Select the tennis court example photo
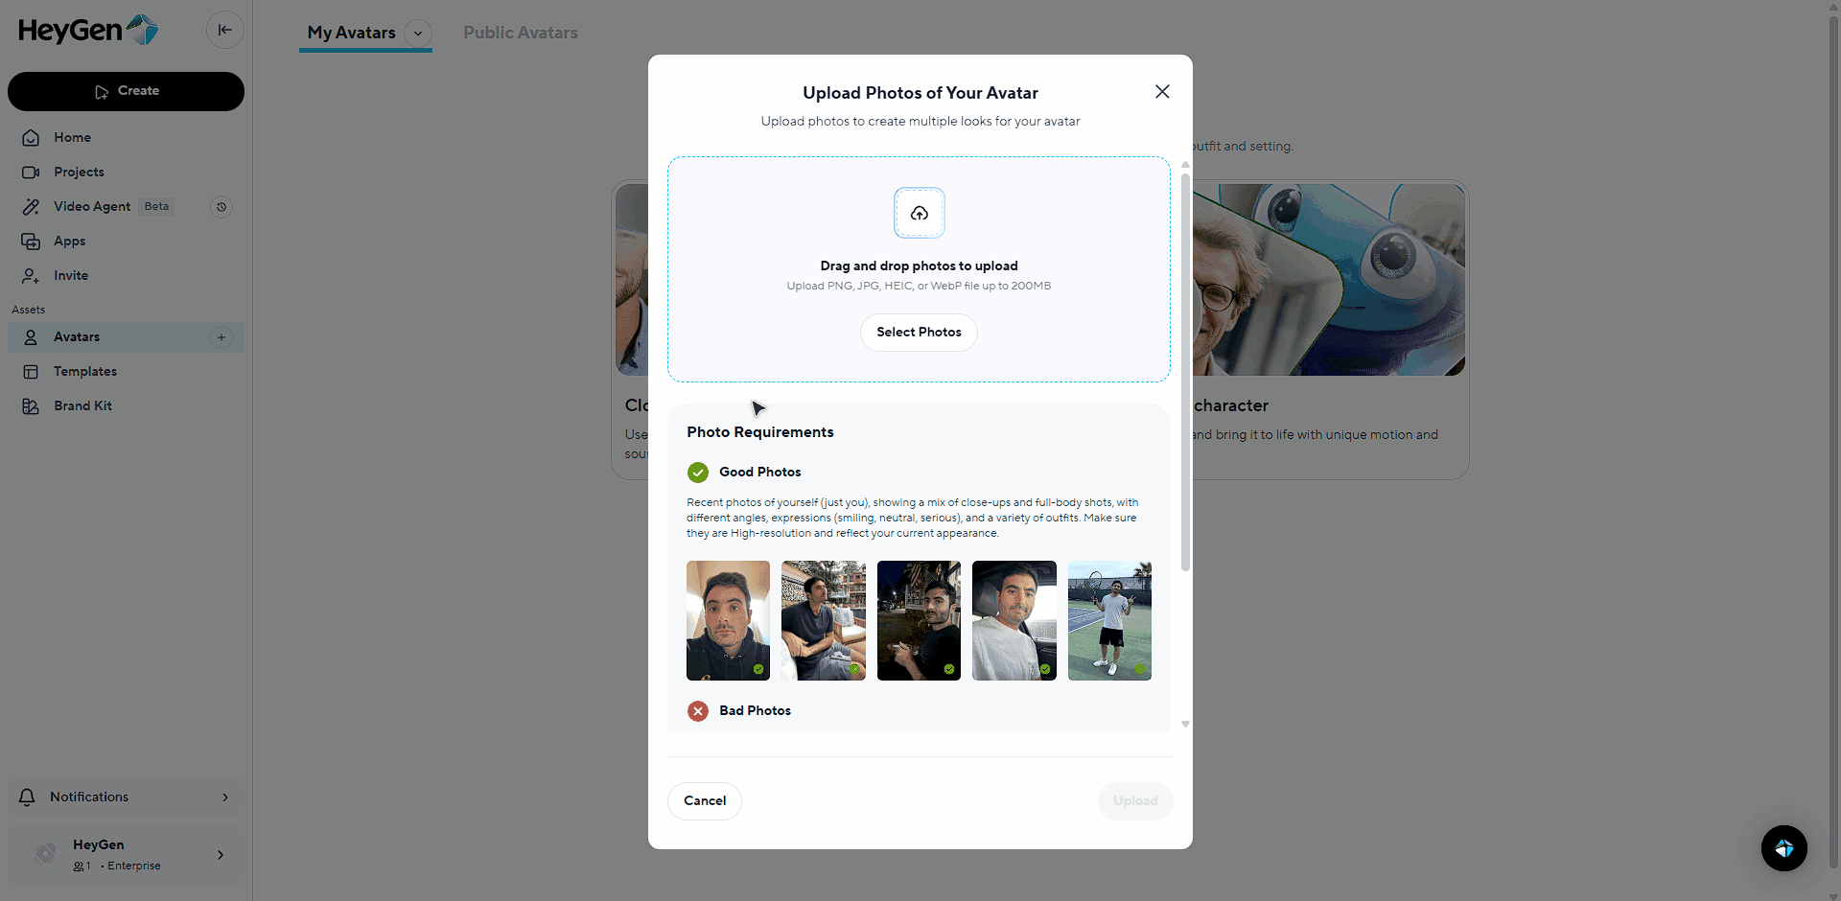1841x901 pixels. pyautogui.click(x=1109, y=621)
